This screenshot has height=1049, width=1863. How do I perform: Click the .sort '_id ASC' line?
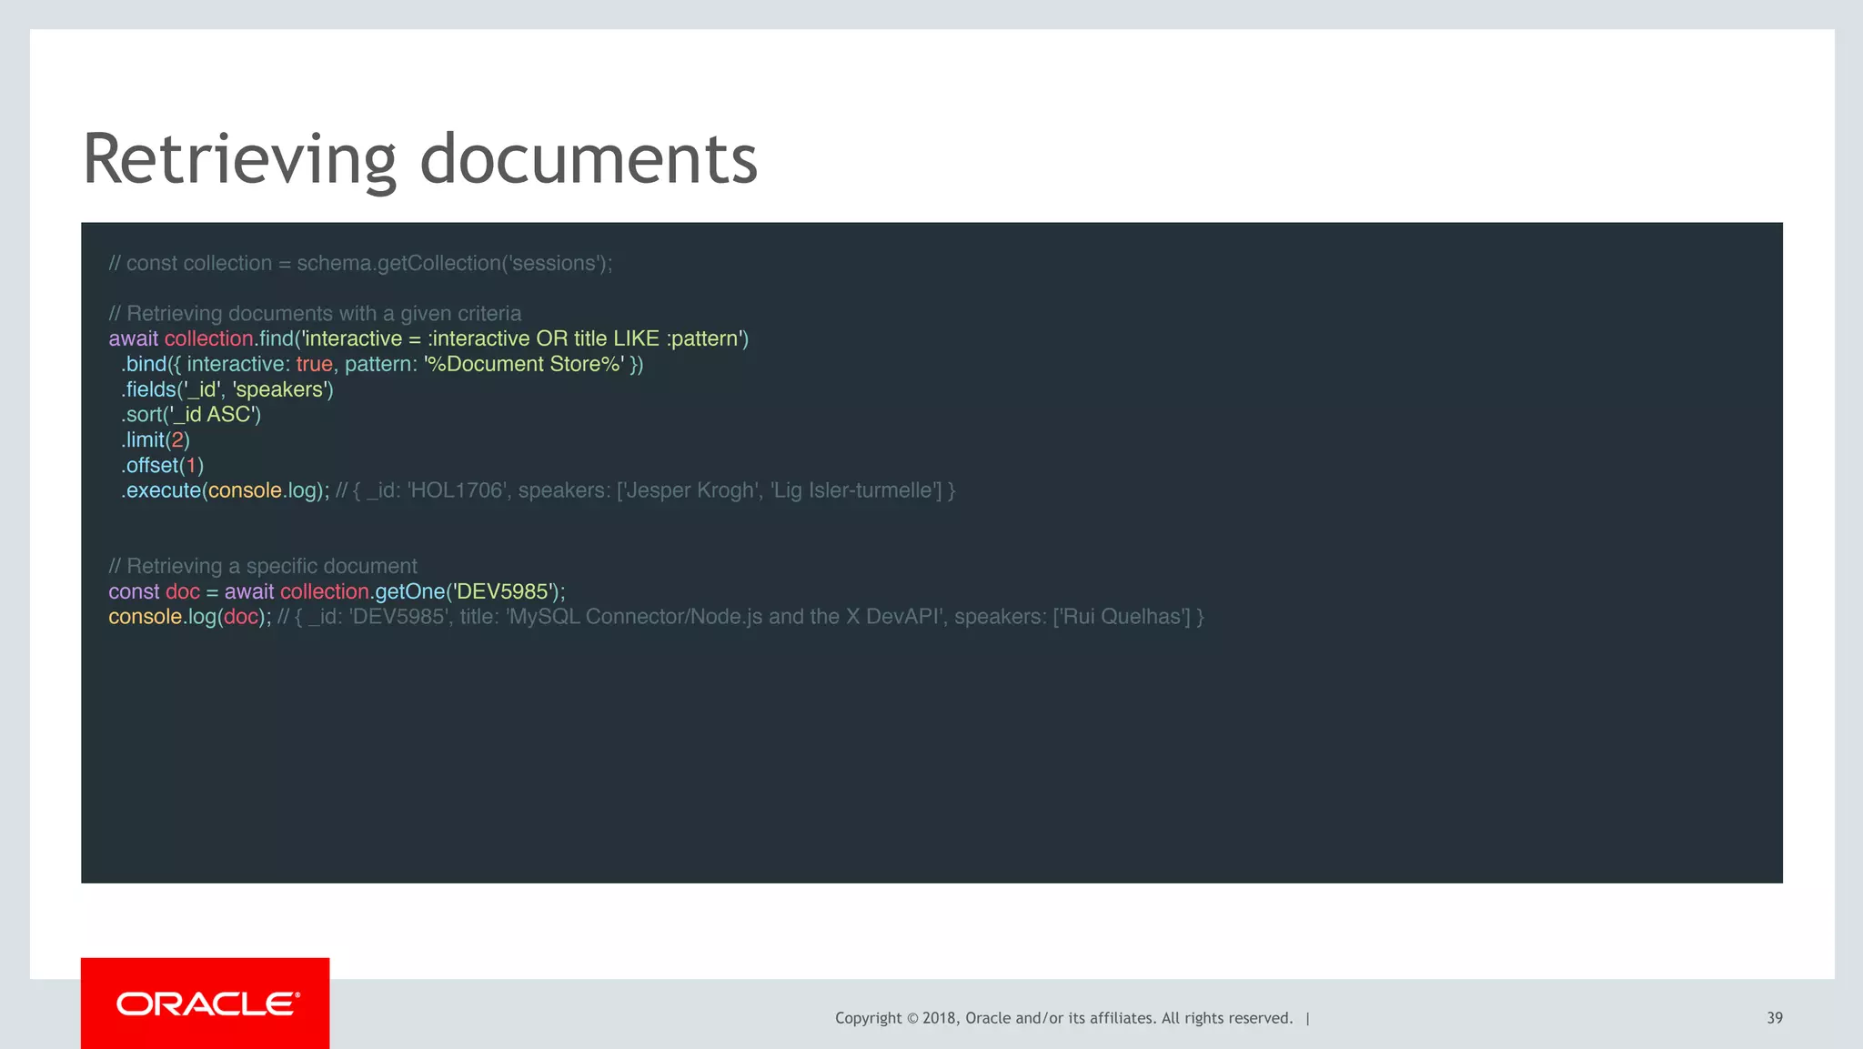191,415
